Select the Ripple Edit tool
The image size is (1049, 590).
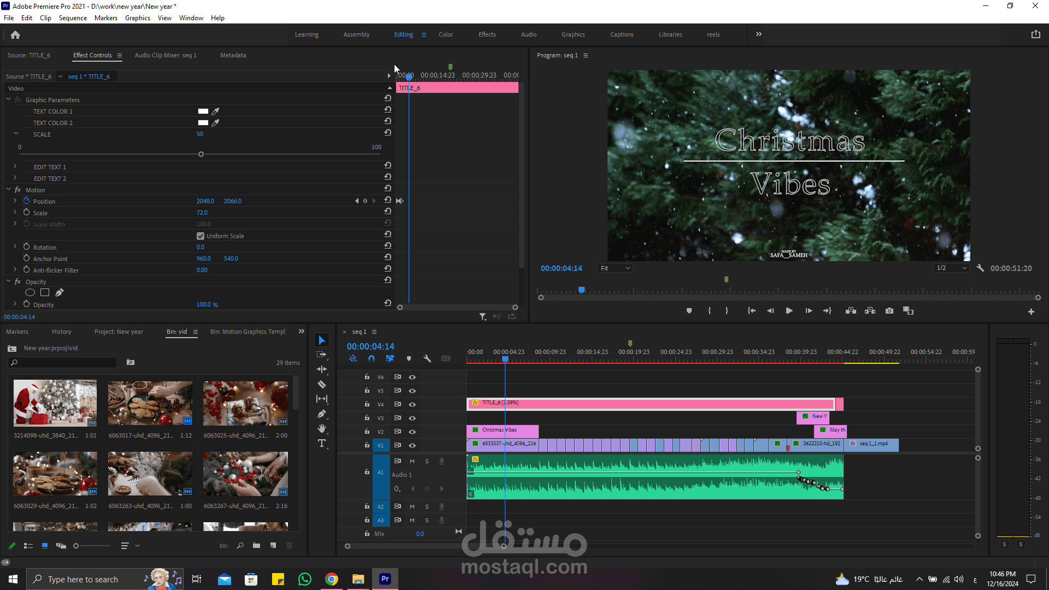[322, 369]
